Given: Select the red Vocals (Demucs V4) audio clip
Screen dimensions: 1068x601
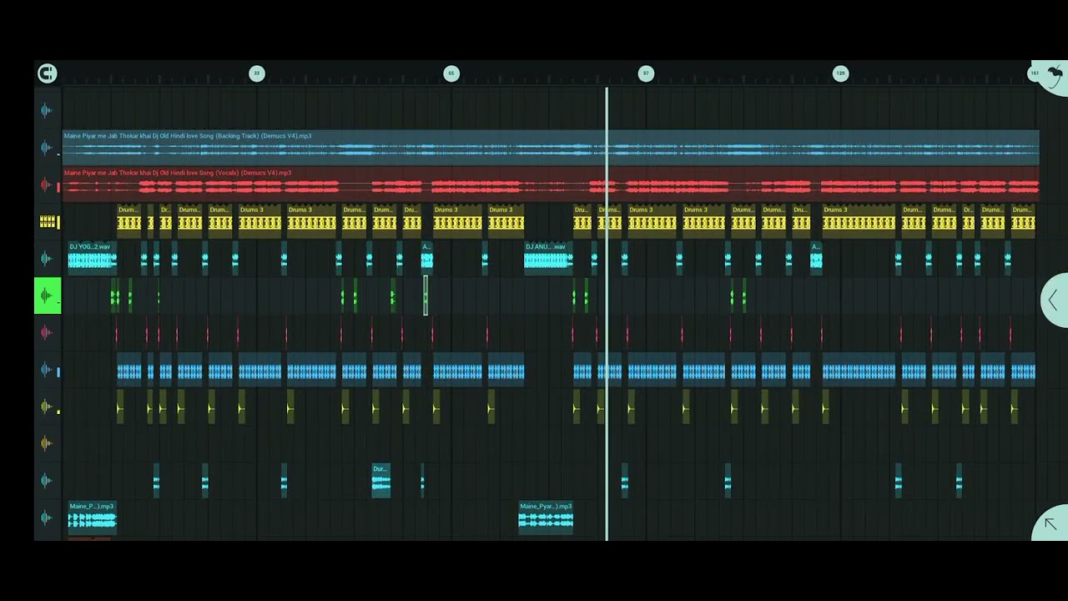Looking at the screenshot, I should point(551,184).
